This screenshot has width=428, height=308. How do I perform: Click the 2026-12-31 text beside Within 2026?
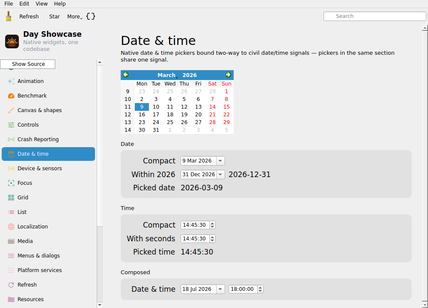pyautogui.click(x=250, y=175)
